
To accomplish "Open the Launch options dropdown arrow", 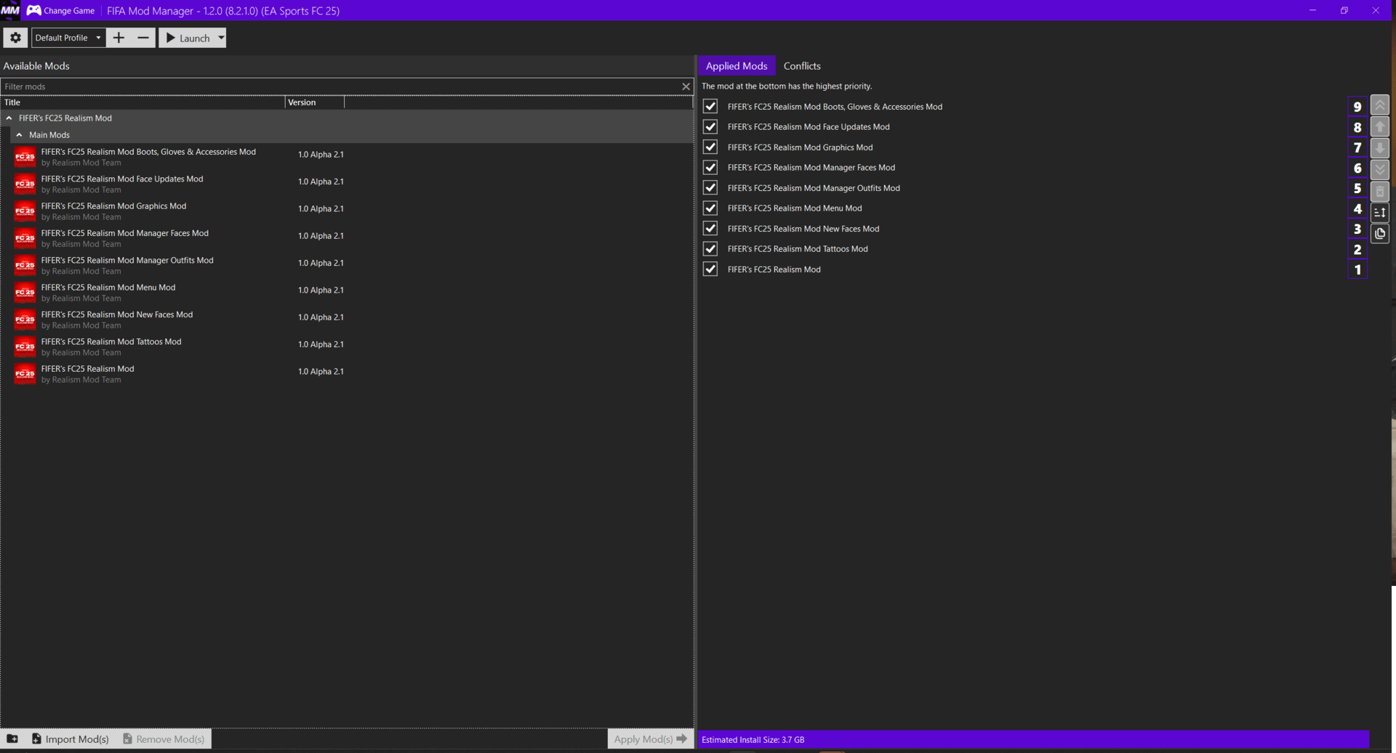I will 222,38.
